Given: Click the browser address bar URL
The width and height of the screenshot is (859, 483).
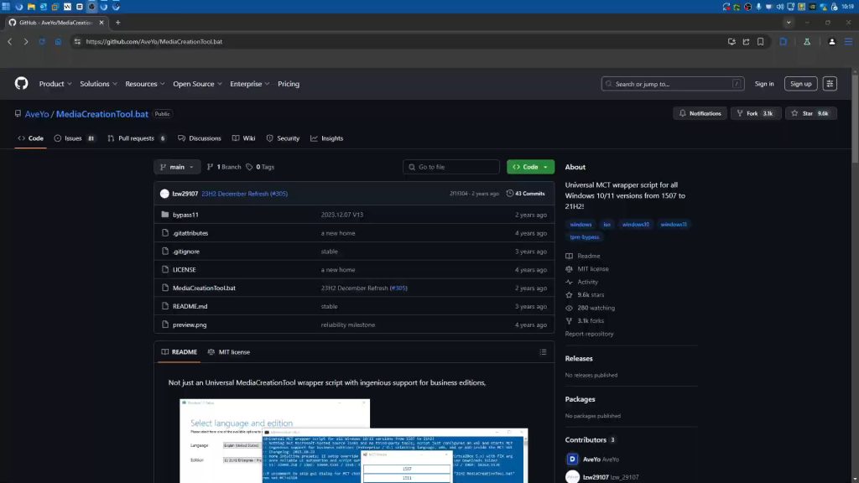Looking at the screenshot, I should (x=154, y=42).
